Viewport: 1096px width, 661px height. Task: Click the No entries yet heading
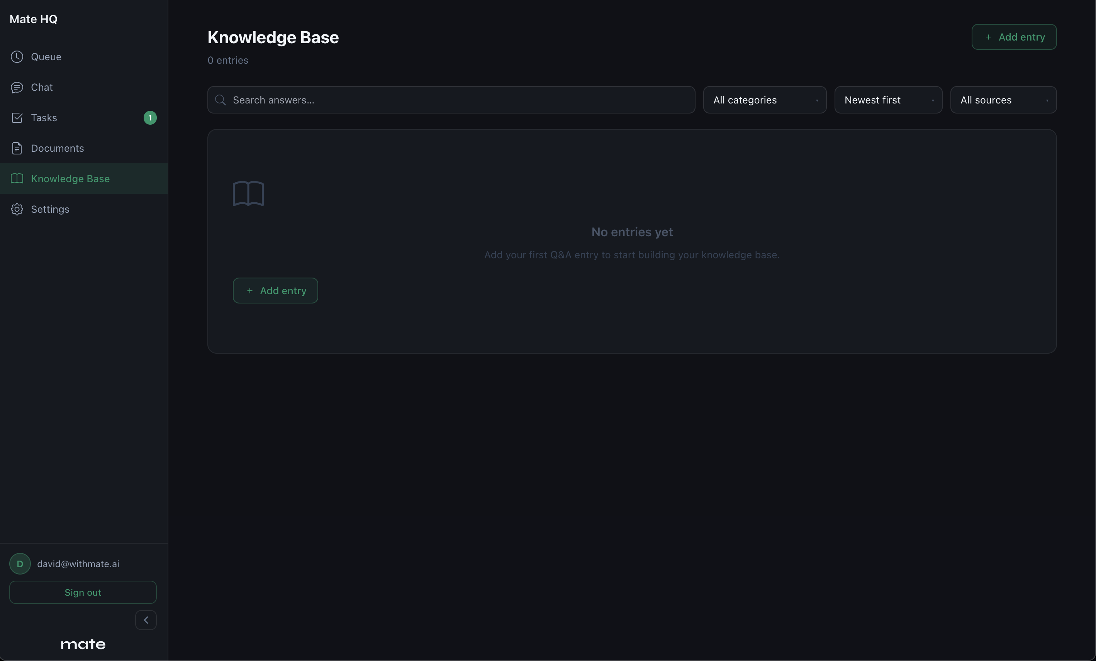pyautogui.click(x=632, y=232)
